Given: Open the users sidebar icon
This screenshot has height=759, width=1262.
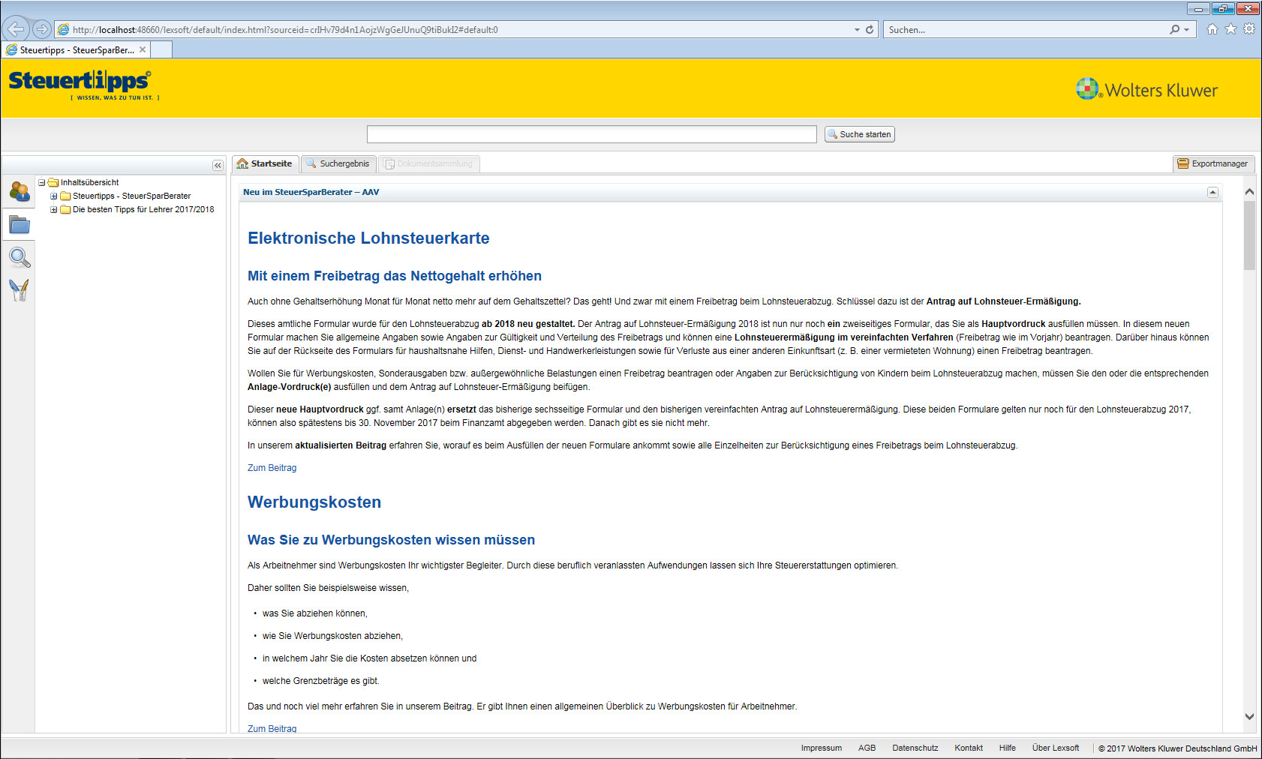Looking at the screenshot, I should pos(20,191).
